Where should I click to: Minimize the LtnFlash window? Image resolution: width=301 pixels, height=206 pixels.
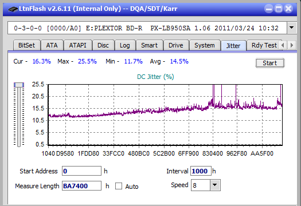point(269,9)
